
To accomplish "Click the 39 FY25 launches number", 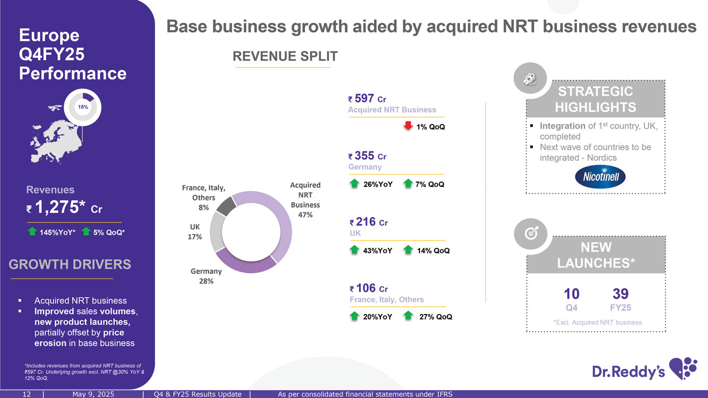I will tap(620, 295).
